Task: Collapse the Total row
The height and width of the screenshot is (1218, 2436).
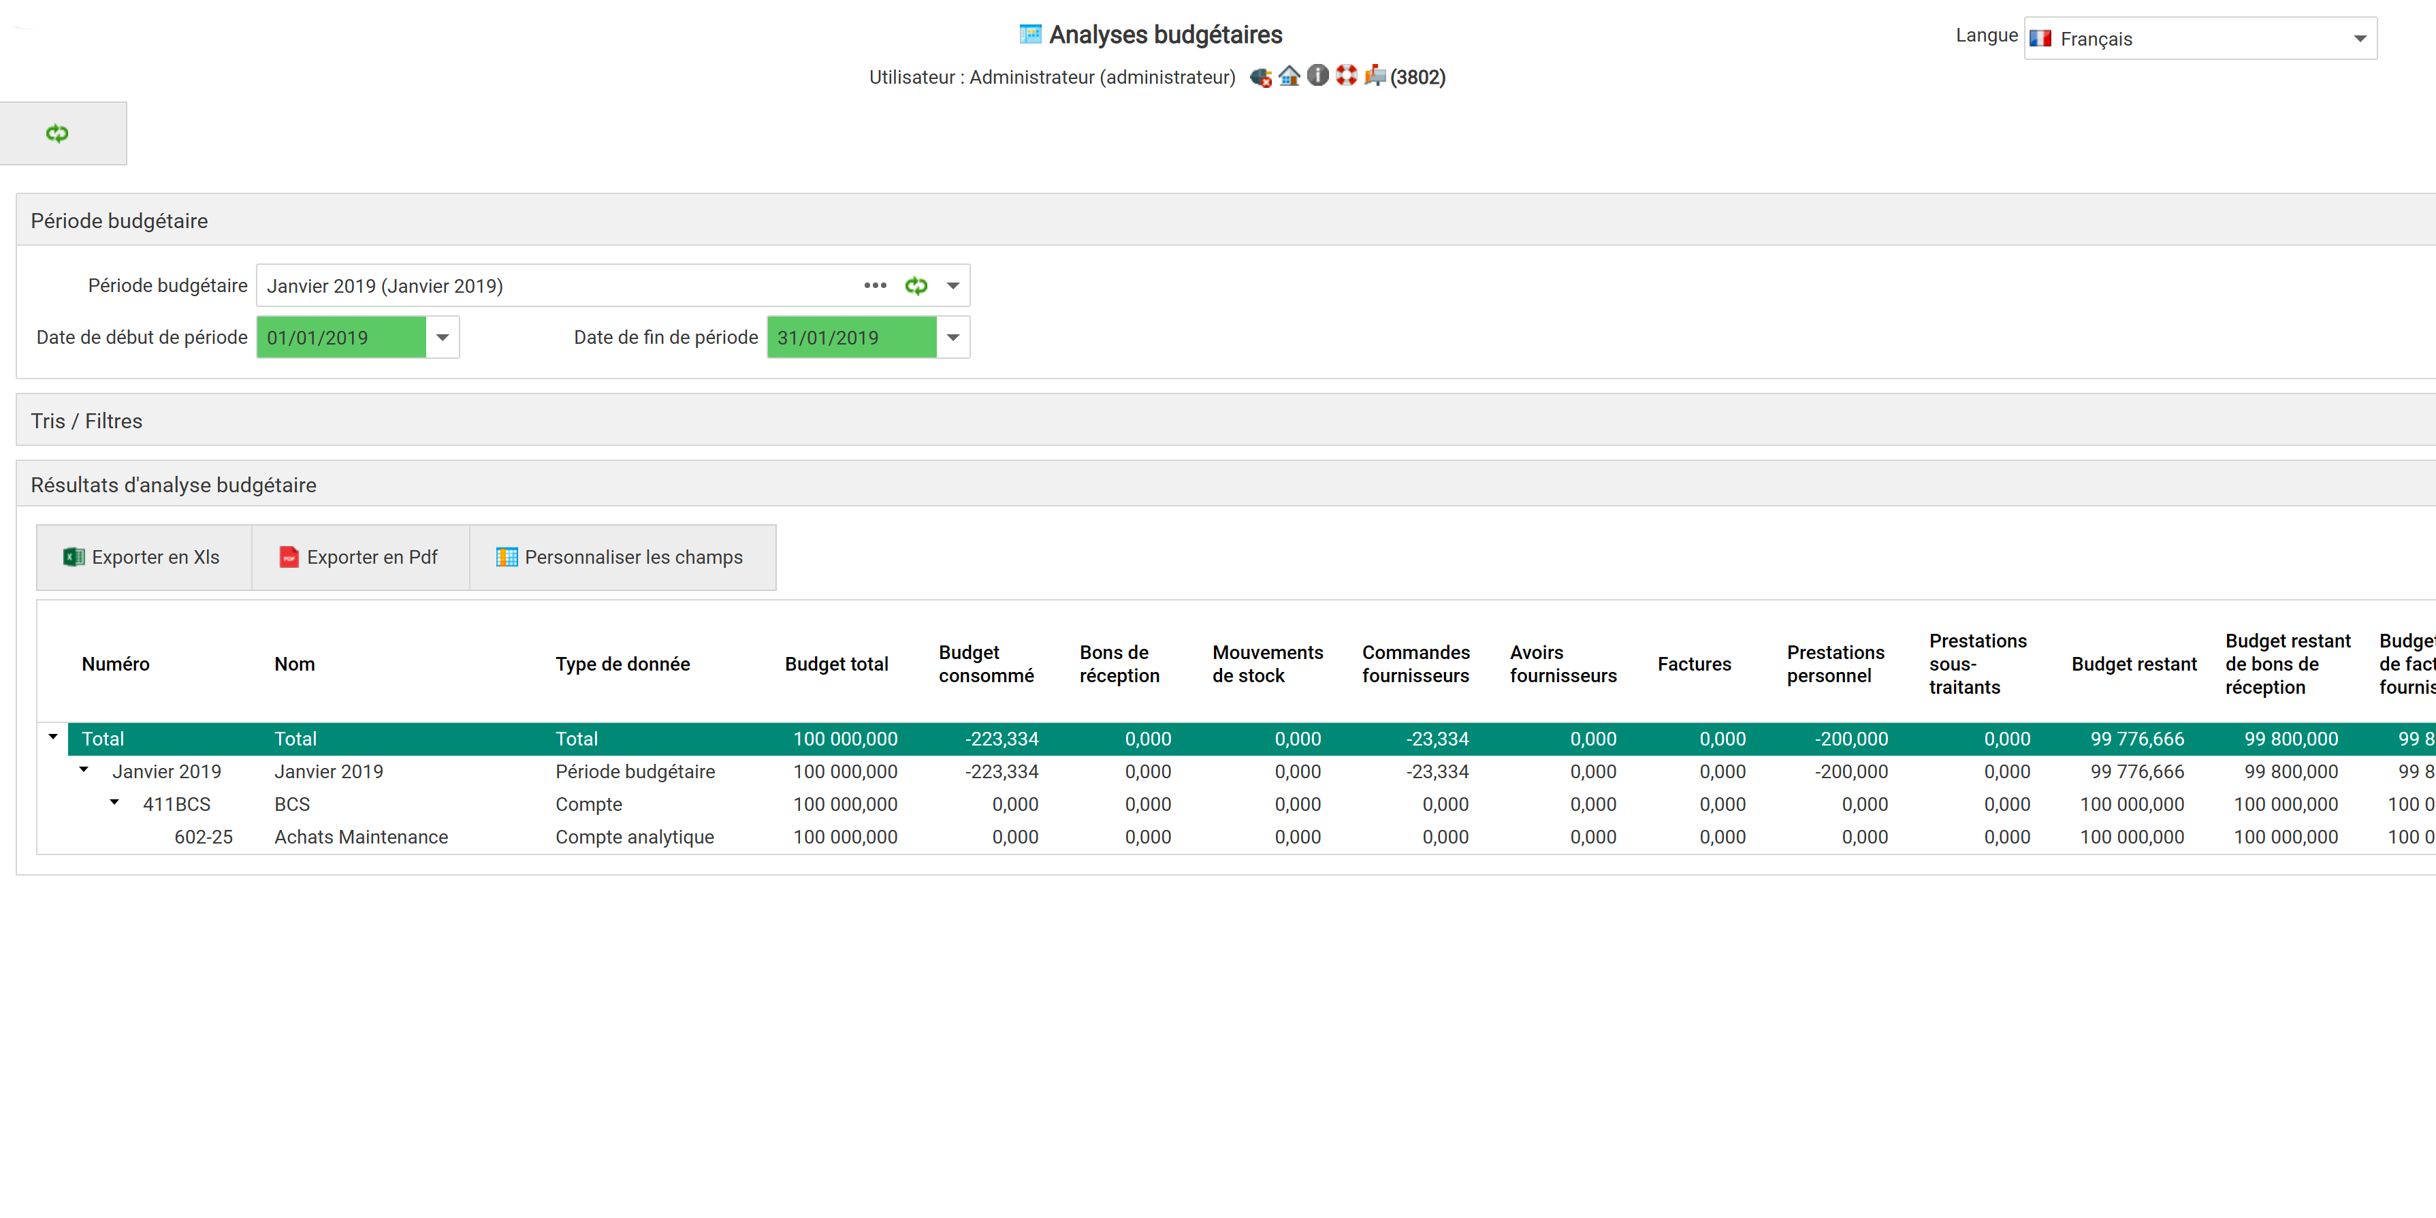Action: tap(53, 737)
